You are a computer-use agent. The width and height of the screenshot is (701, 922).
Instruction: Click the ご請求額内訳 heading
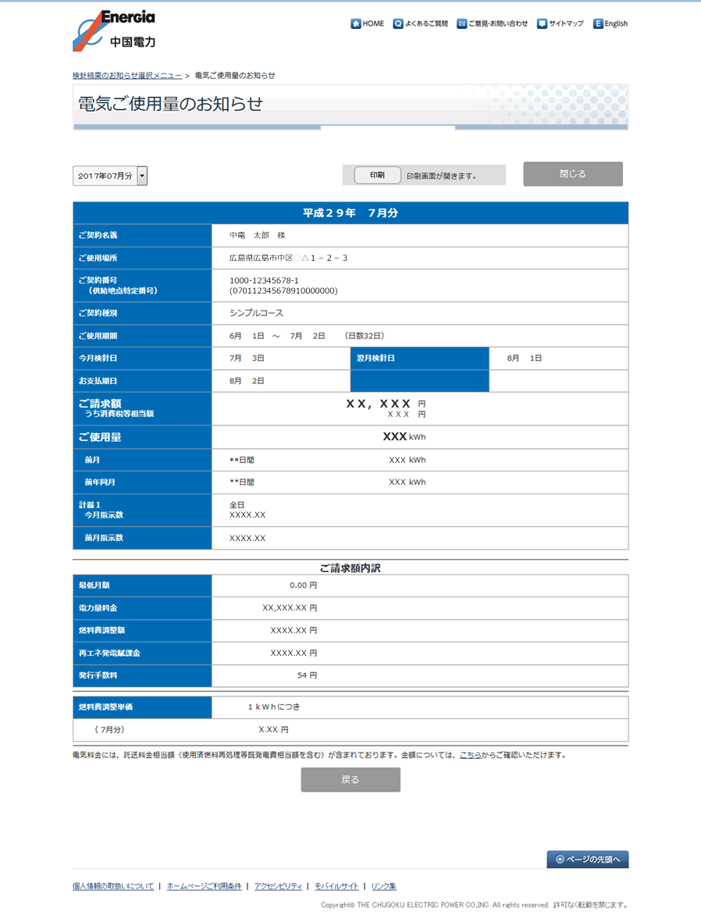click(350, 568)
